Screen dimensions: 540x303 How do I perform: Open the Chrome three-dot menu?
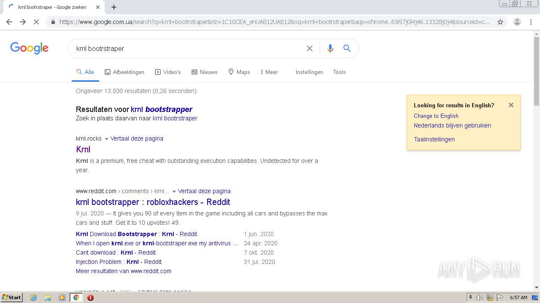pyautogui.click(x=531, y=22)
